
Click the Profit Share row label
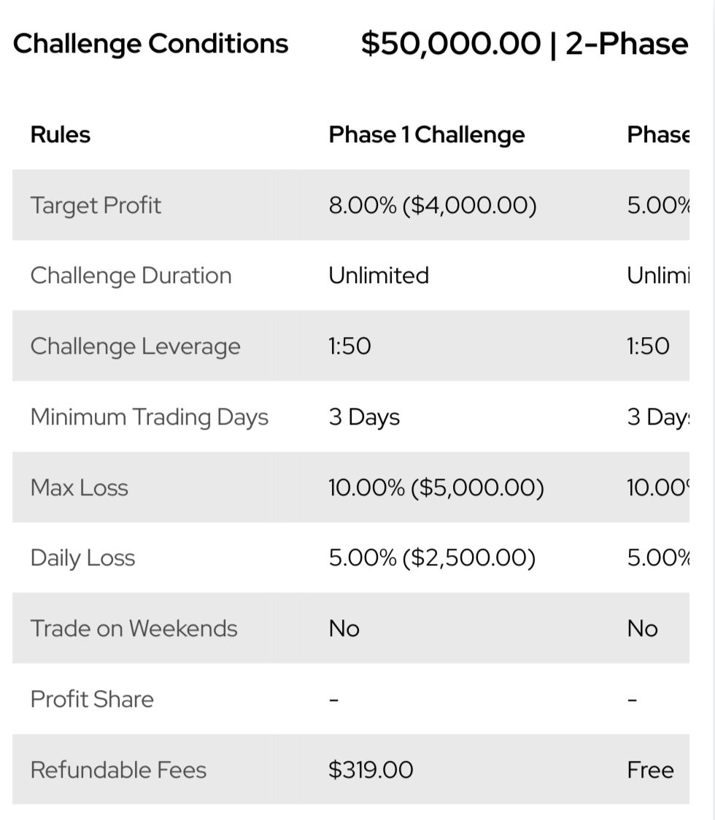tap(92, 699)
